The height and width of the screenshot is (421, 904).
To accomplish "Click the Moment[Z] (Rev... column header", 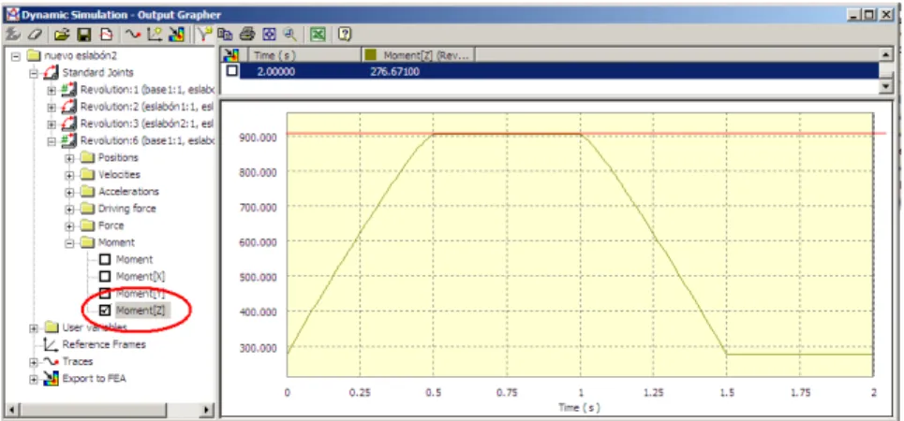I will click(418, 55).
